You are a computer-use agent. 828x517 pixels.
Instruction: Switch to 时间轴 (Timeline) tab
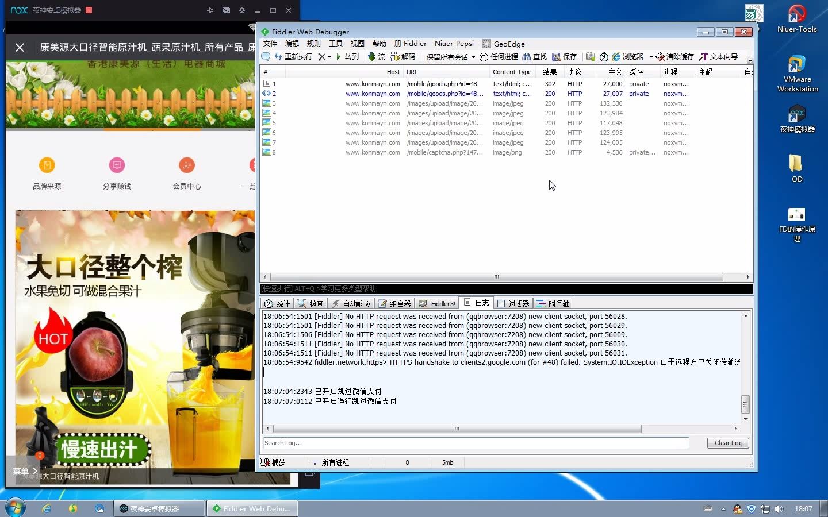click(553, 304)
